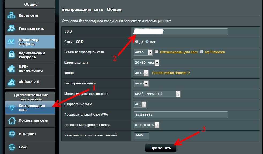Viewport: 263px width, 154px height.
Task: Open Guest Network via people icon
Action: point(12,29)
